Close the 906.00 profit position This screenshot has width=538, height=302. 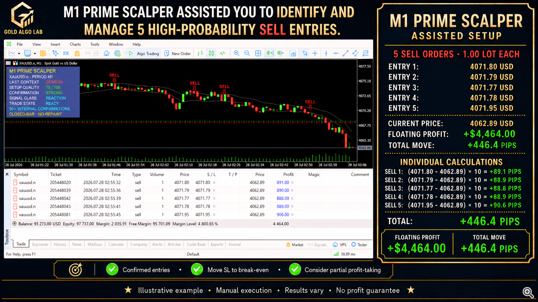pyautogui.click(x=292, y=215)
